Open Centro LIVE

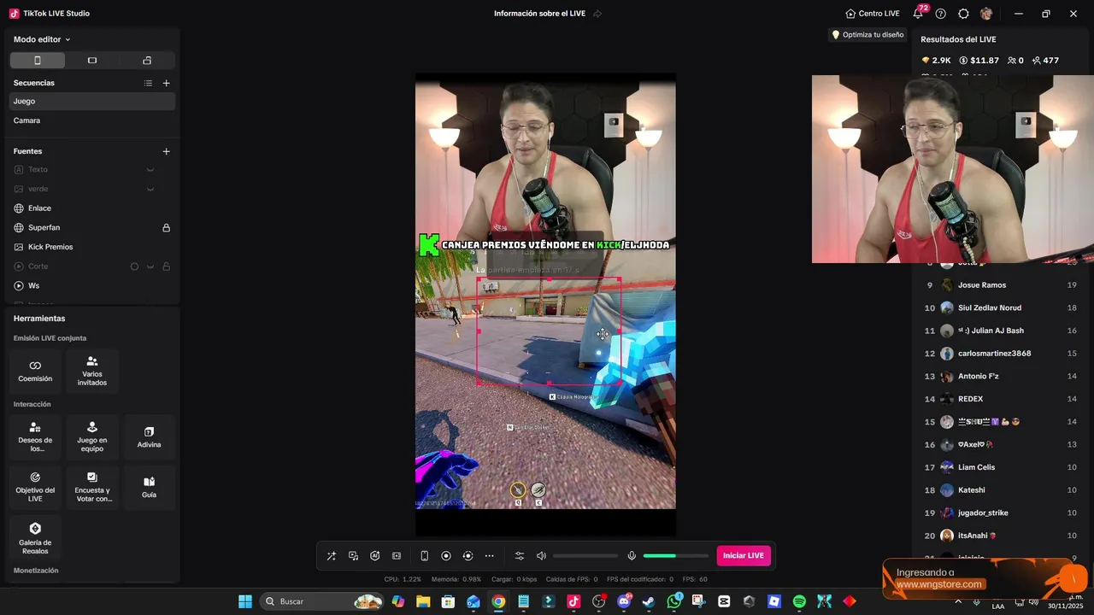click(872, 14)
